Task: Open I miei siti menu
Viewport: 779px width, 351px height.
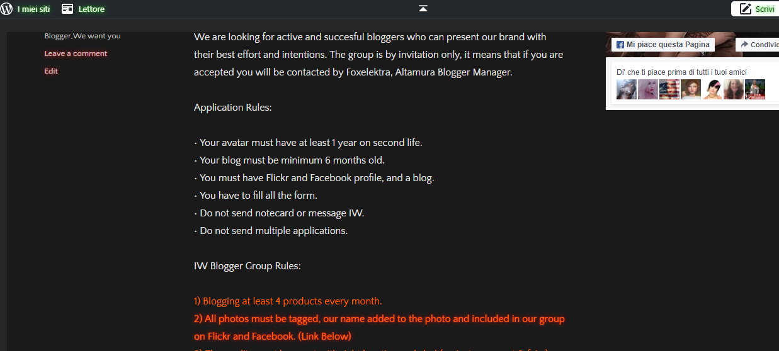Action: click(33, 9)
